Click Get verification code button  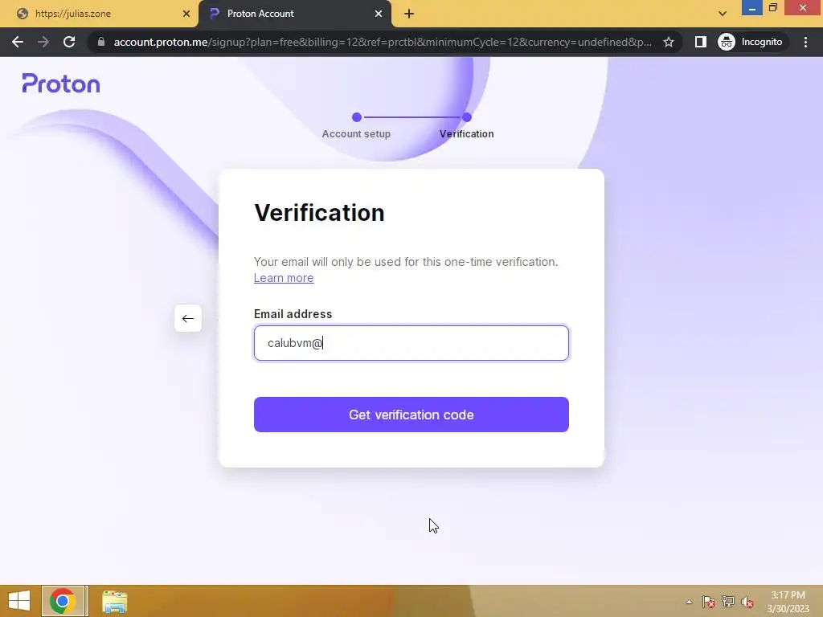pyautogui.click(x=411, y=415)
